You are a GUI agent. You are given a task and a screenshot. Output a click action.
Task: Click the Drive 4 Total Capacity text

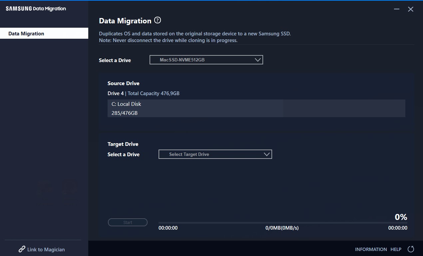tap(143, 93)
